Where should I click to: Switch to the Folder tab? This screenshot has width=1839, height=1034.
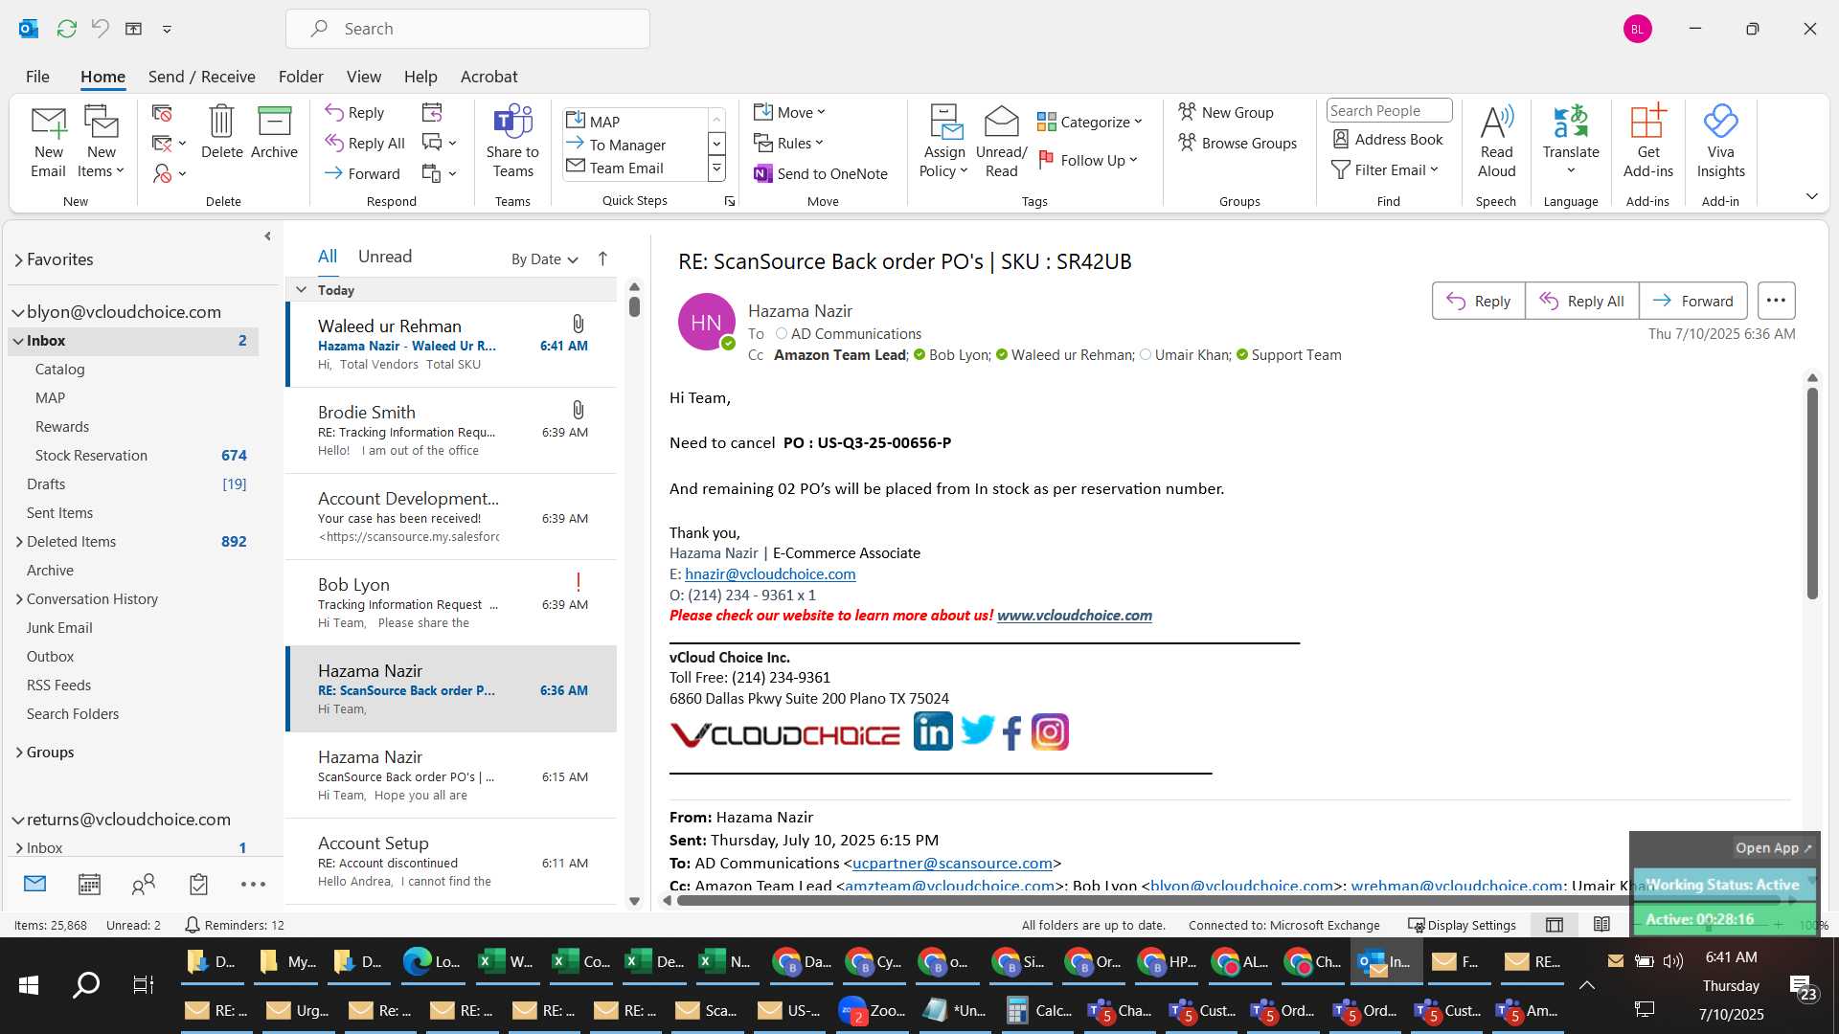click(301, 77)
